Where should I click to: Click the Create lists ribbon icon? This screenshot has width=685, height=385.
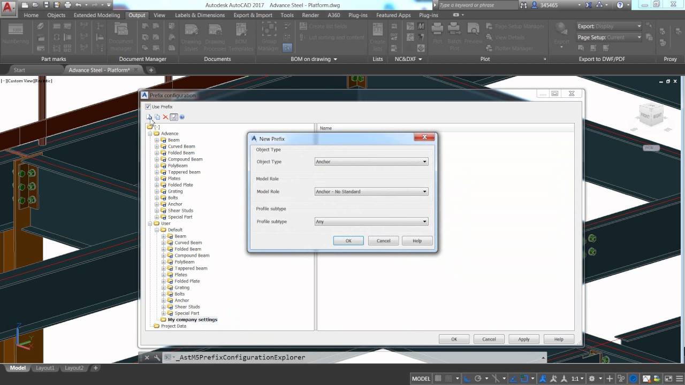(x=377, y=36)
